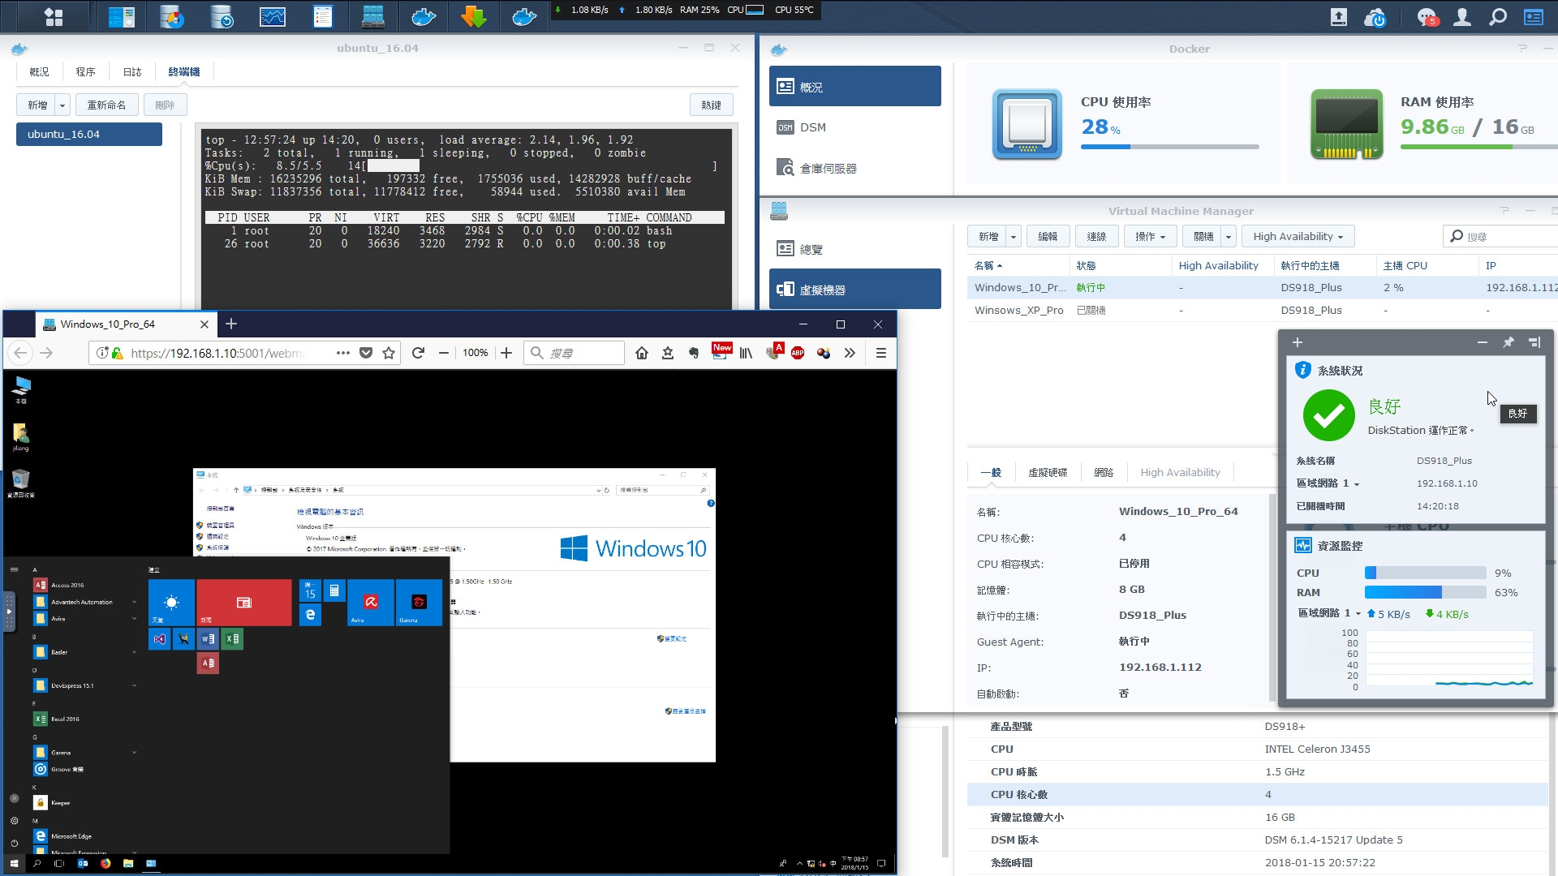The width and height of the screenshot is (1558, 876).
Task: Click 熱鍵 button in terminal panel
Action: coord(712,105)
